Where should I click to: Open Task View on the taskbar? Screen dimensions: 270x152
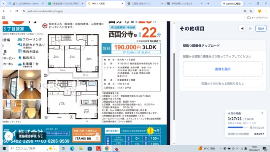63,148
